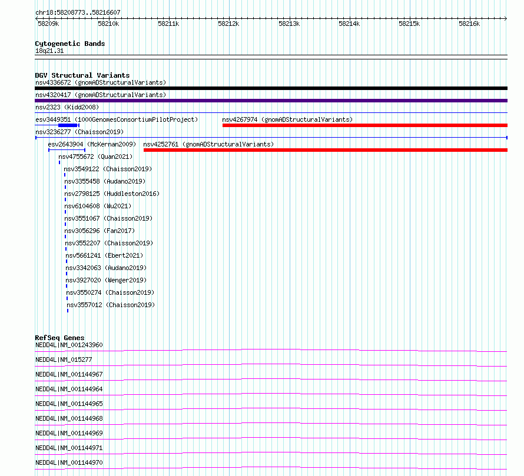Click nsv5661241 (Ebert2021) variant label

(104, 255)
